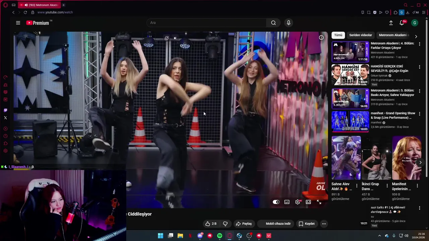Open options for İkinci Grup Dans short
This screenshot has width=429, height=241.
click(x=387, y=186)
